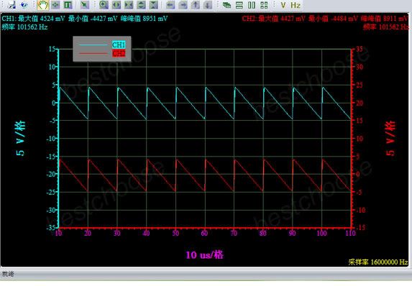This screenshot has width=412, height=286.
Task: Click the vertical compress zoom icon
Action: point(154,5)
